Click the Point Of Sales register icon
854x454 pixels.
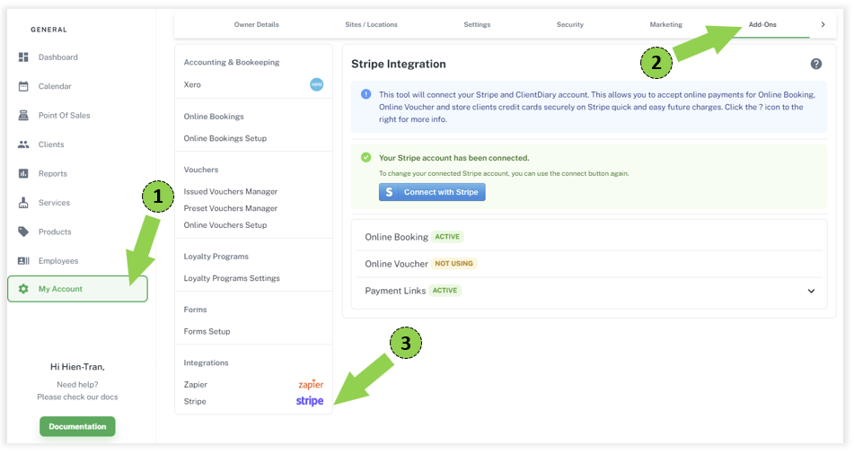coord(23,116)
